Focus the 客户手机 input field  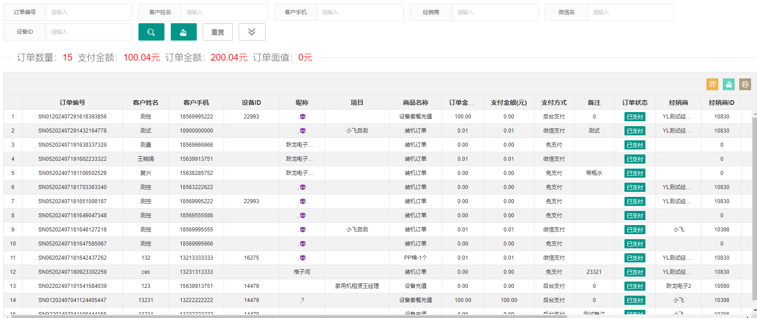click(360, 12)
